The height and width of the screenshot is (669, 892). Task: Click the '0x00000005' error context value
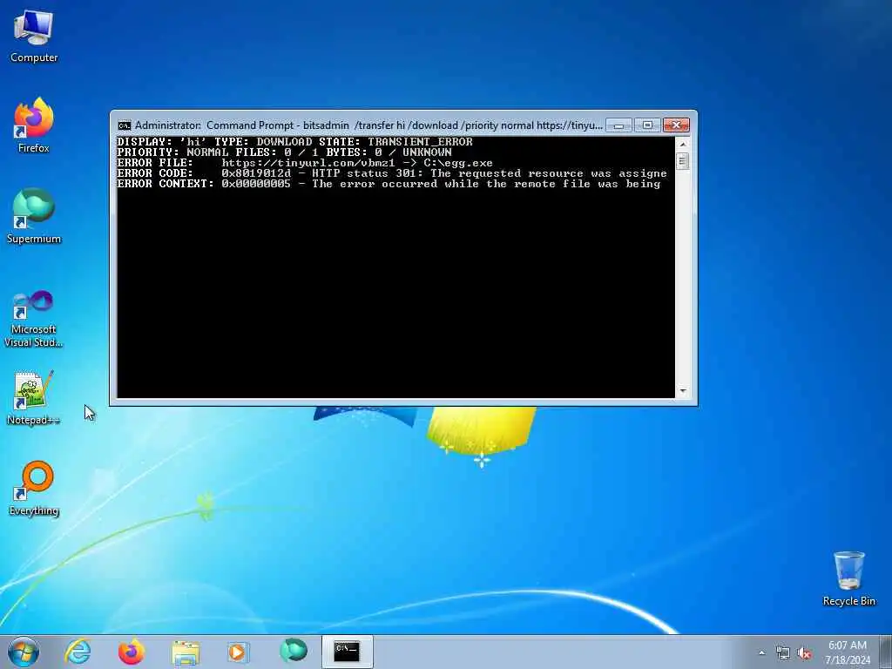[x=256, y=184]
